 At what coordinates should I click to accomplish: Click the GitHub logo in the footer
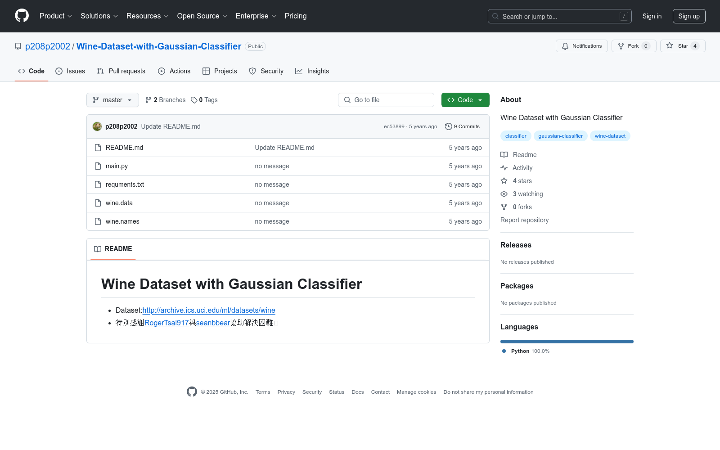tap(192, 392)
